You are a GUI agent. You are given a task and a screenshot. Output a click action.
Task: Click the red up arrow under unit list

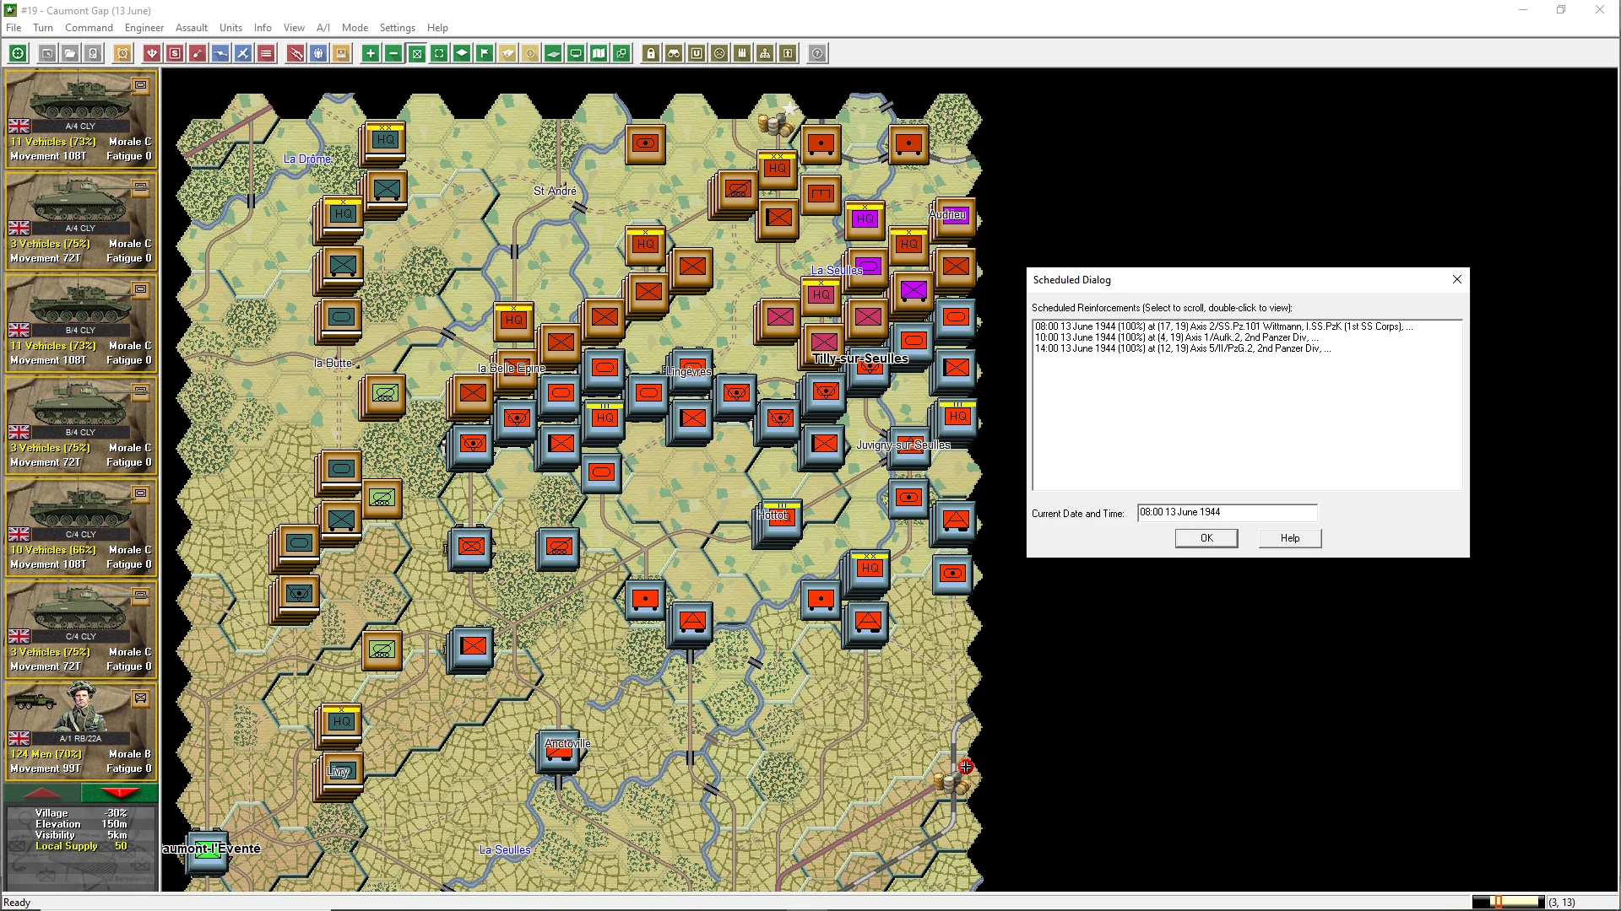click(42, 793)
